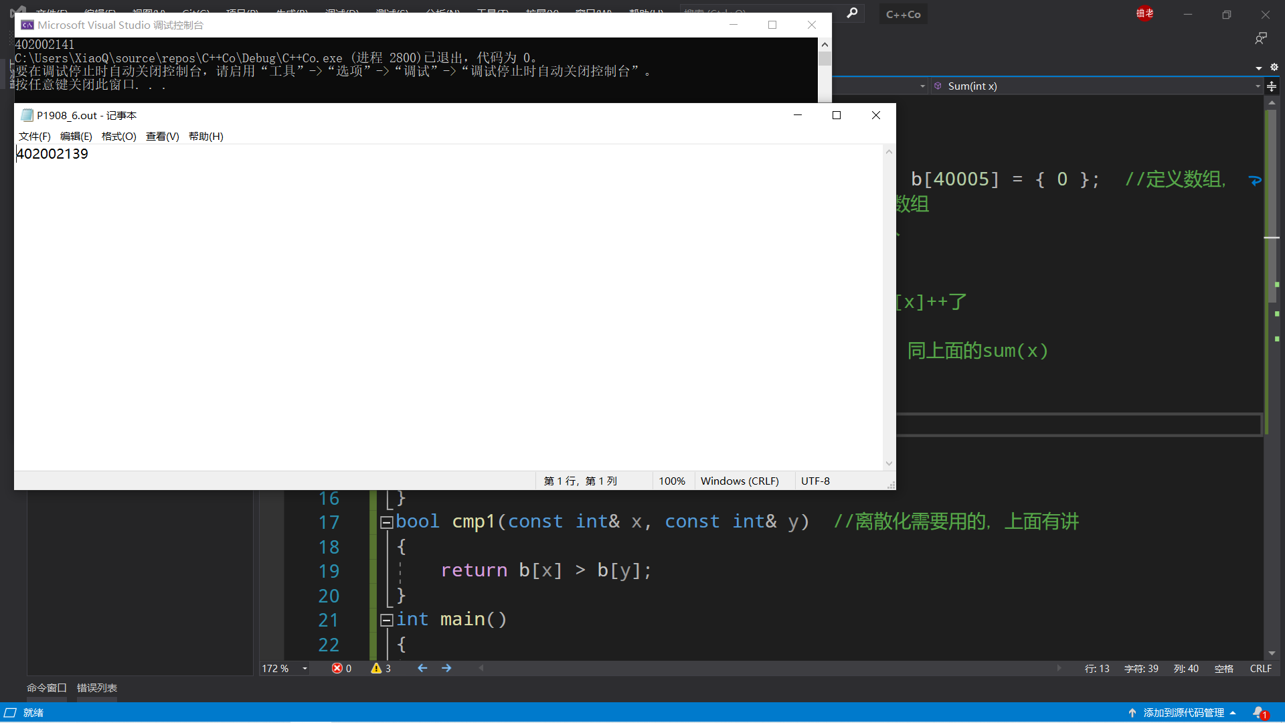Click the 402002141 output in debug console
Screen dimensions: 1285x723
point(45,44)
